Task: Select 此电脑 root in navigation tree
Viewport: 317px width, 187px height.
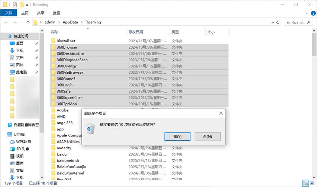Action: pos(19,134)
